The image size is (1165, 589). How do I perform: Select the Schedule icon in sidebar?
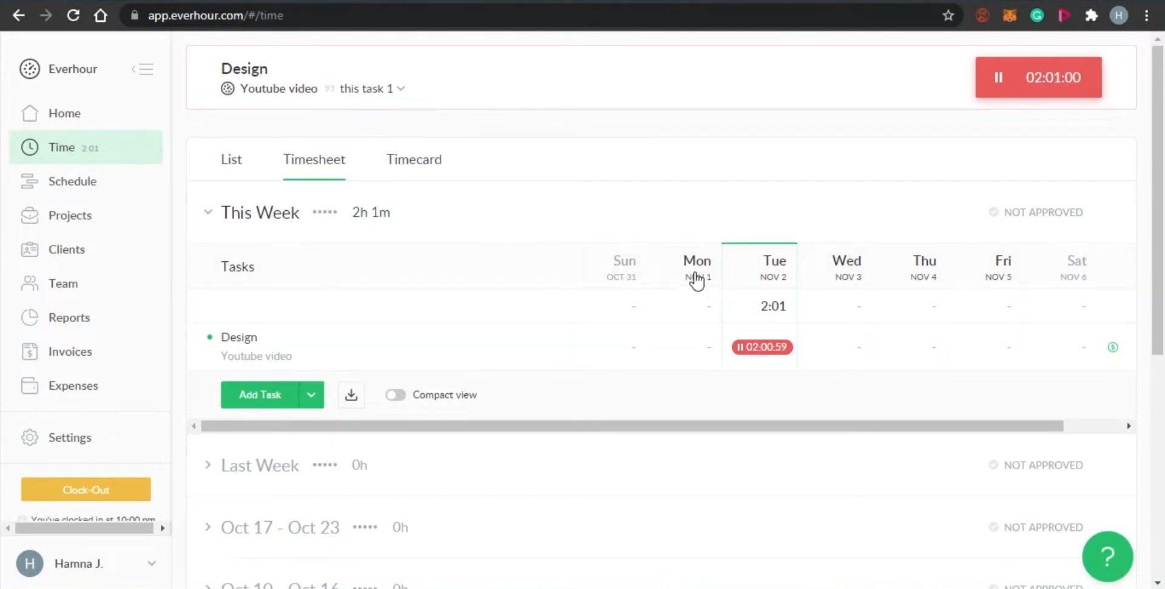click(x=30, y=181)
